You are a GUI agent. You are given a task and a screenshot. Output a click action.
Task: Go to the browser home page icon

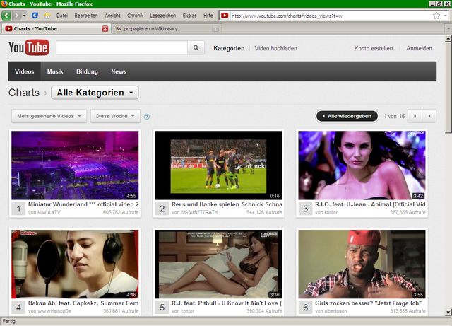[x=47, y=15]
